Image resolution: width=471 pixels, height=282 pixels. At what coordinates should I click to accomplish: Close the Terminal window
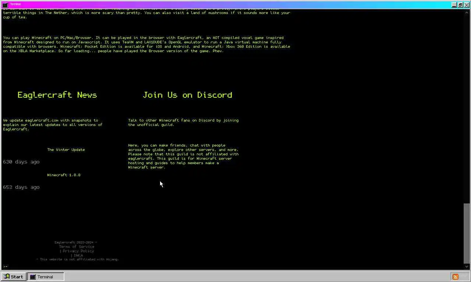467,5
